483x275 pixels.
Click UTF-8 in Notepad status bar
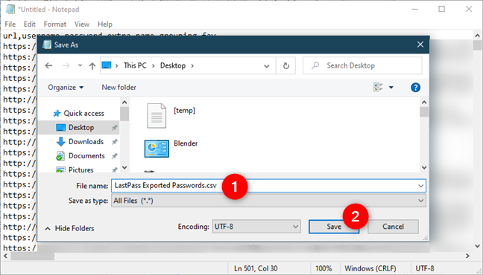coord(424,268)
